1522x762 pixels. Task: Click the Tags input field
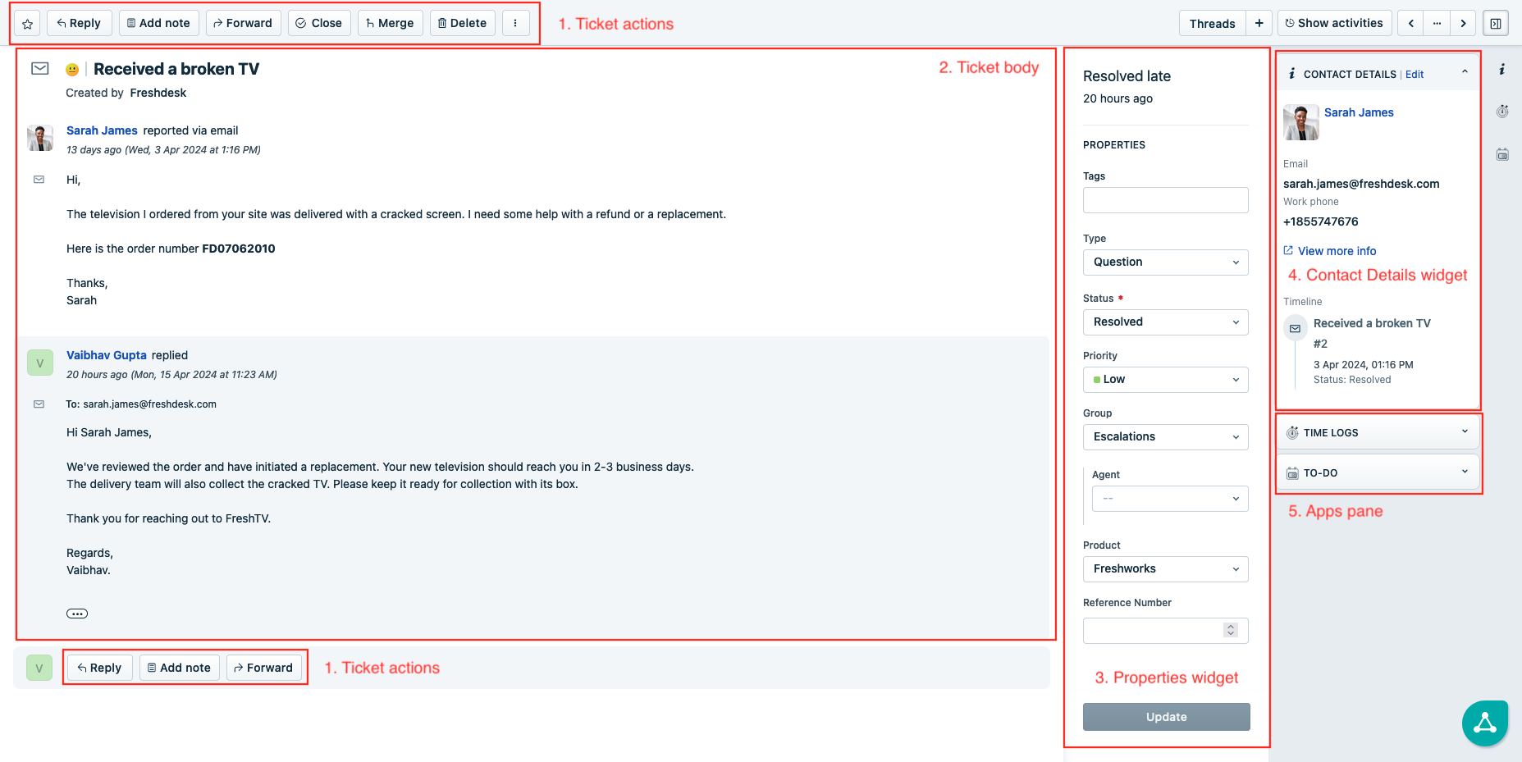point(1166,200)
